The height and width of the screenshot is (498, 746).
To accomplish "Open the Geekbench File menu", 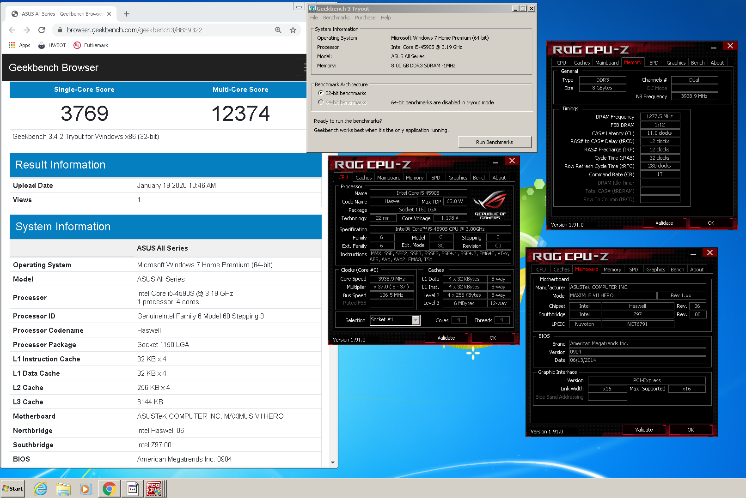I will [x=314, y=18].
